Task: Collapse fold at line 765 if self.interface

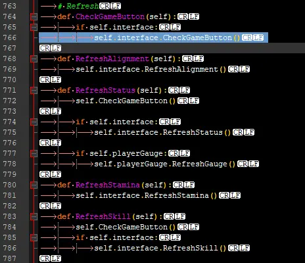Action: pyautogui.click(x=34, y=27)
